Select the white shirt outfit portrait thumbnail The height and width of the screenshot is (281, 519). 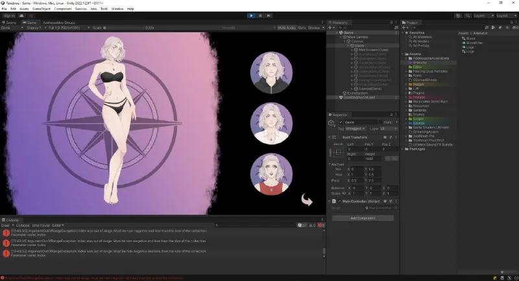[x=271, y=124]
